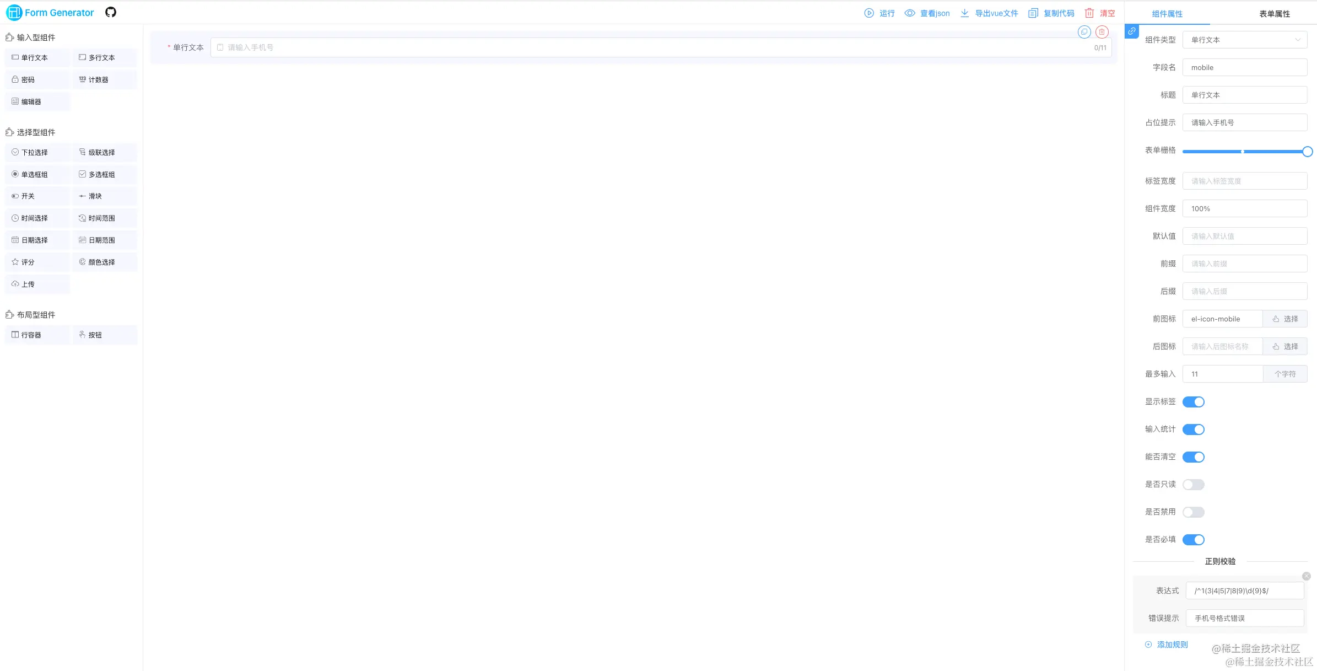The image size is (1317, 671).
Task: Switch to the form properties (表单属性) tab
Action: [x=1274, y=14]
